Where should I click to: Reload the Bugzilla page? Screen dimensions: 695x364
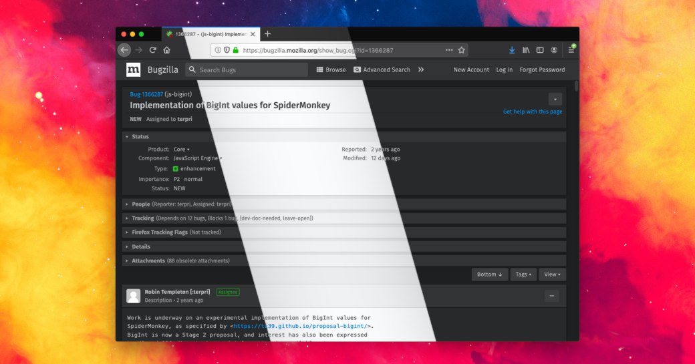pyautogui.click(x=153, y=50)
